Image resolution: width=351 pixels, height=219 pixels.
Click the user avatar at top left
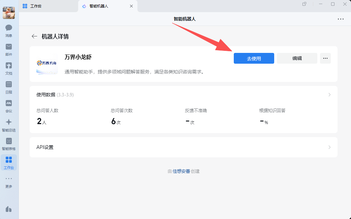coord(9,13)
